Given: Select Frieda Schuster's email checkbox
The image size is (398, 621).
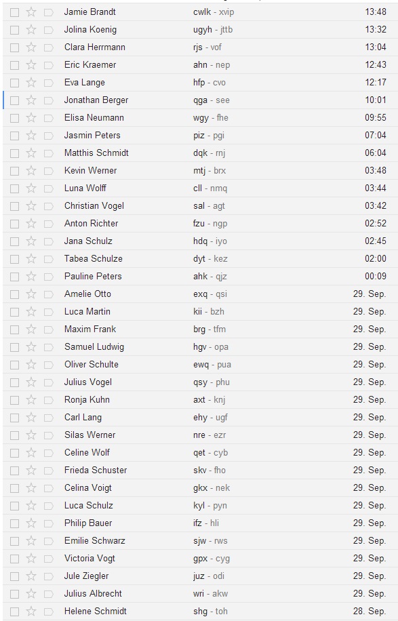Looking at the screenshot, I should coord(15,471).
